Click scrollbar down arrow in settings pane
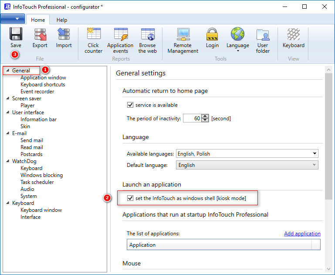Viewport: 335px width, 275px height. coord(328,269)
